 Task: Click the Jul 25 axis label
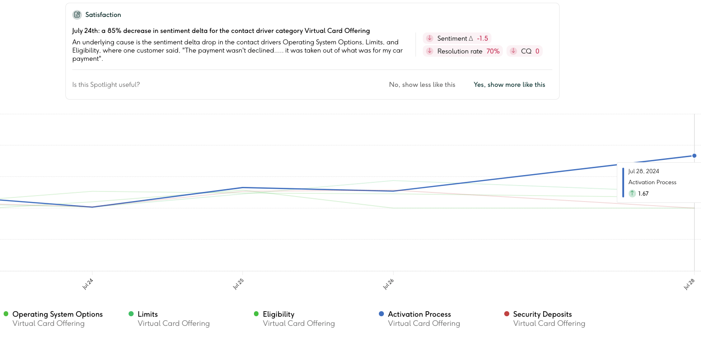pyautogui.click(x=238, y=284)
